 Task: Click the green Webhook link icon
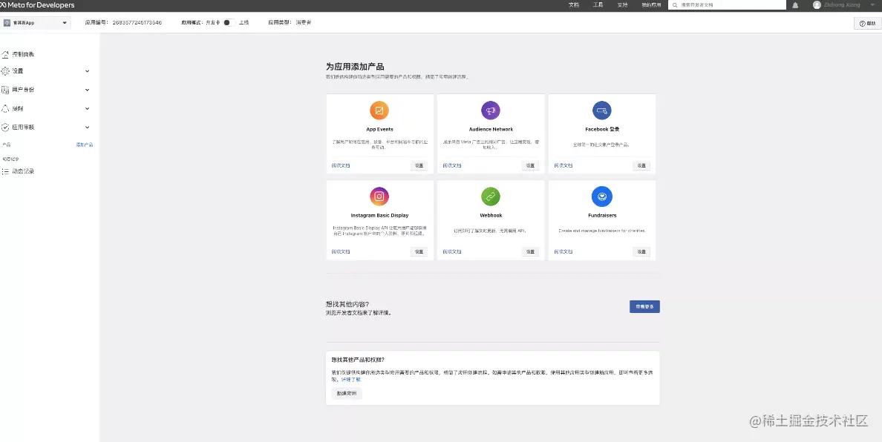tap(491, 197)
